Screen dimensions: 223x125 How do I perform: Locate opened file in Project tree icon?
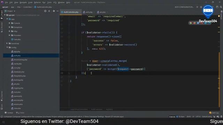click(x=45, y=11)
